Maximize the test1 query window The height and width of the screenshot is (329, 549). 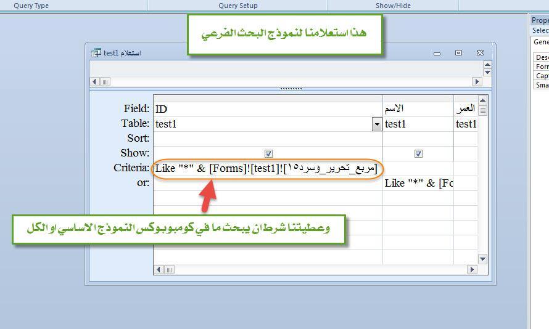pyautogui.click(x=458, y=53)
